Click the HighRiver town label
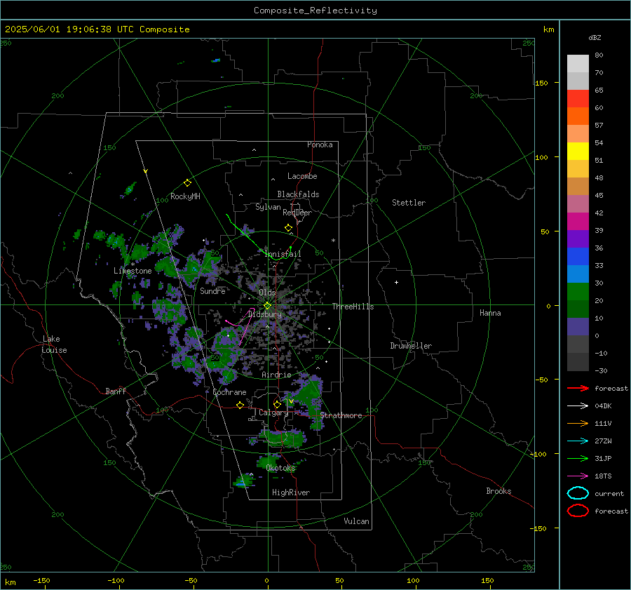Viewport: 631px width, 590px height. [x=291, y=492]
